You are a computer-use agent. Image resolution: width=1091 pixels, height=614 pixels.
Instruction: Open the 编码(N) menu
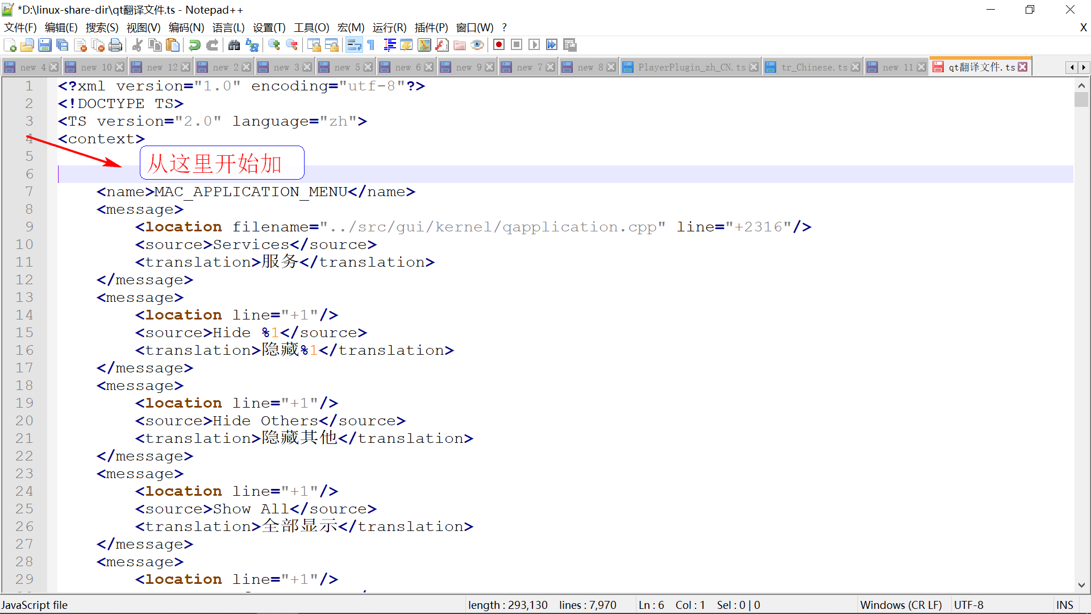point(186,27)
